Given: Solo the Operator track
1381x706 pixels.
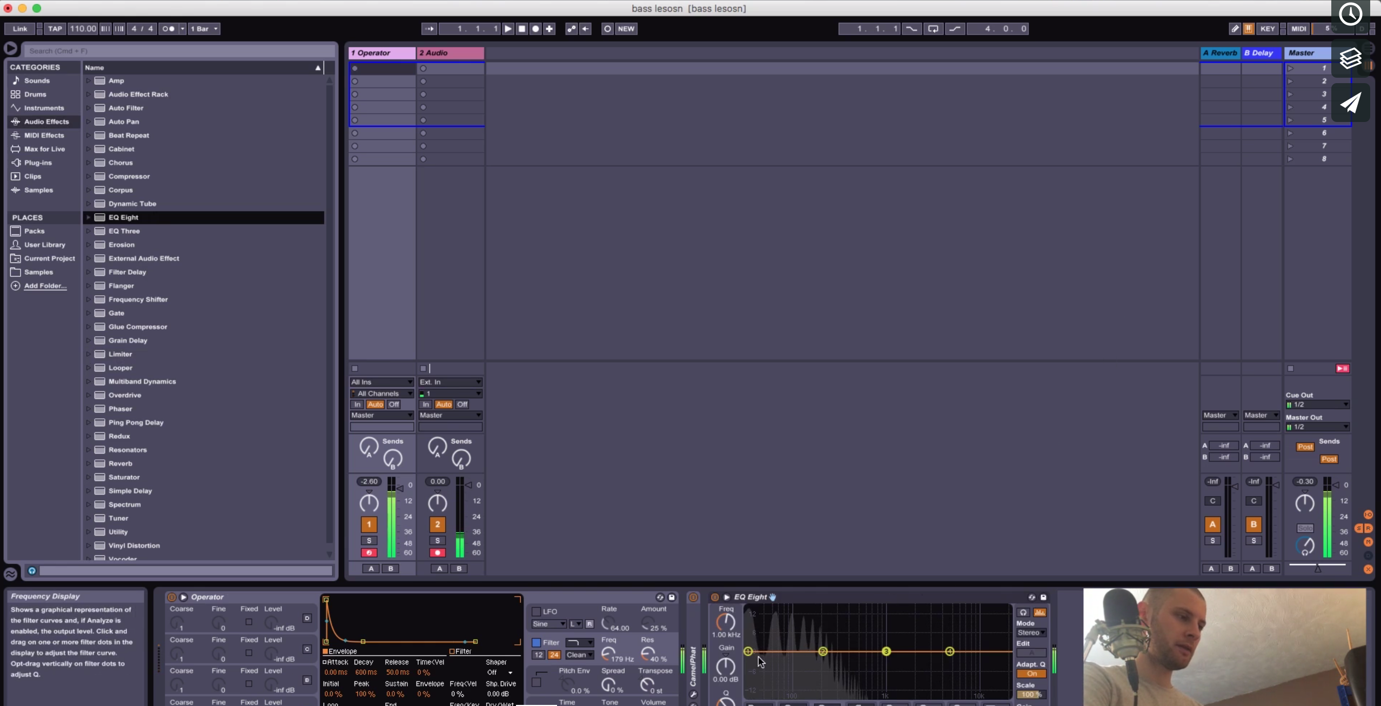Looking at the screenshot, I should [x=369, y=540].
